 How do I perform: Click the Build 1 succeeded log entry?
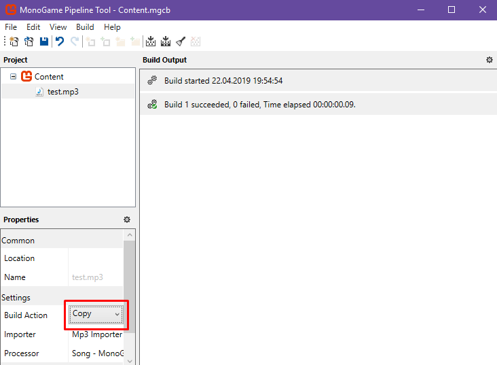(318, 105)
